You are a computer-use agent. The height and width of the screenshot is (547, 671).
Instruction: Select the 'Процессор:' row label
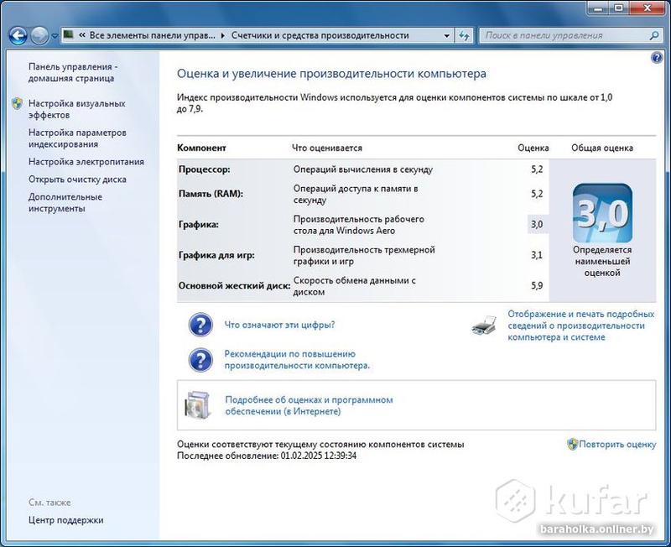204,169
